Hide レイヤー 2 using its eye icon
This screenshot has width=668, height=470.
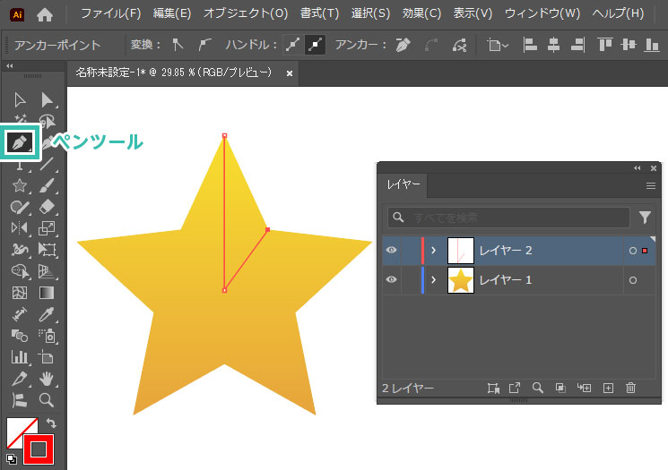pos(391,251)
